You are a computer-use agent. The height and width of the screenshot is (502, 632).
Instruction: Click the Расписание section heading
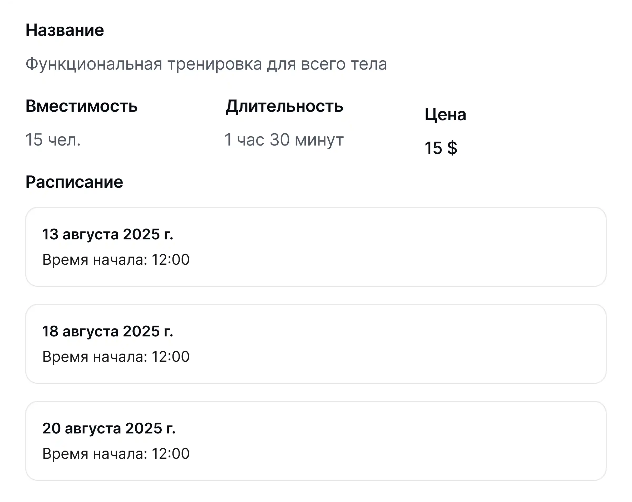tap(74, 182)
